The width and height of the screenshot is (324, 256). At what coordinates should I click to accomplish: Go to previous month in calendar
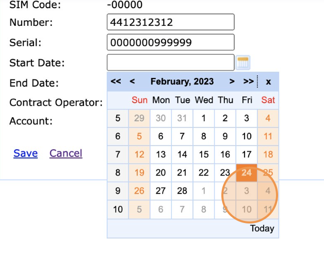click(x=133, y=82)
